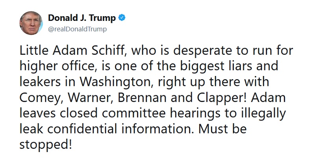This screenshot has width=315, height=165.
Task: Click the @realDonaldTrump handle
Action: pos(77,30)
